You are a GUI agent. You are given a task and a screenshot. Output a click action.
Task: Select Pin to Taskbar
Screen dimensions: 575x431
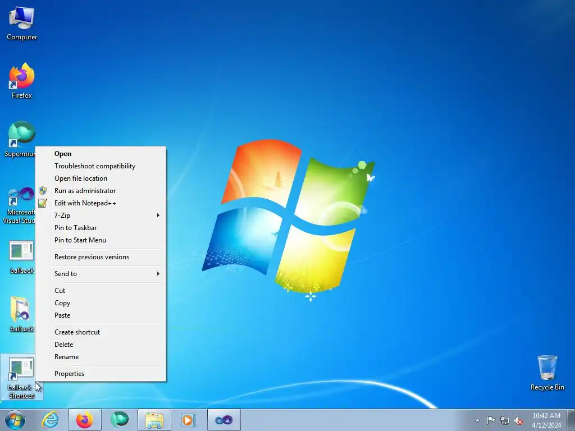click(x=101, y=228)
